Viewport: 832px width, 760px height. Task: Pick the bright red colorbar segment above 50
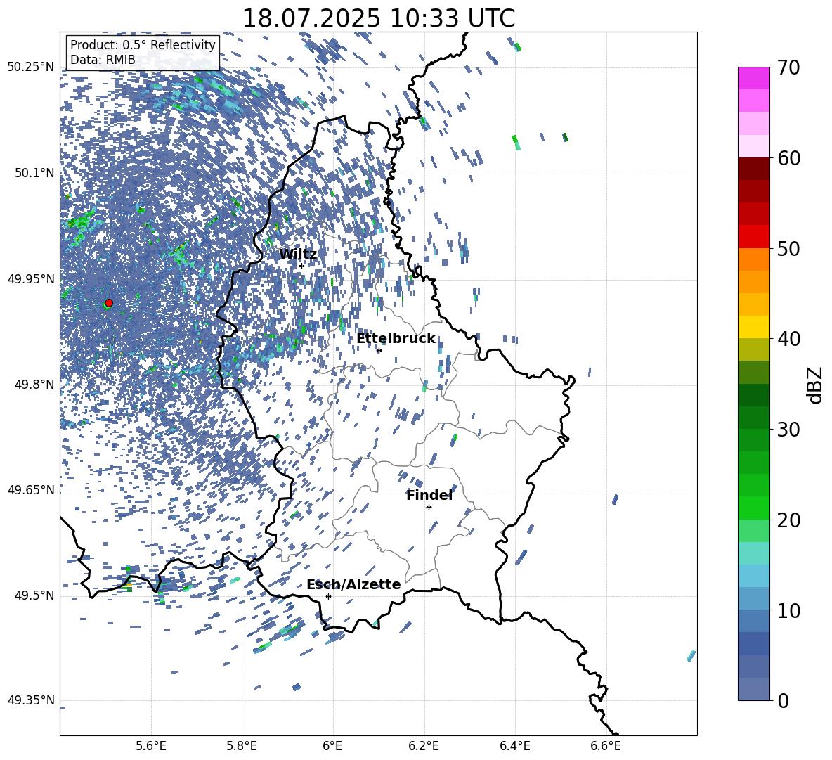tap(753, 237)
